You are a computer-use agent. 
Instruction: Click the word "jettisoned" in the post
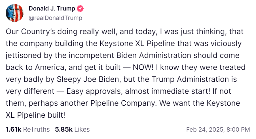click(24, 55)
